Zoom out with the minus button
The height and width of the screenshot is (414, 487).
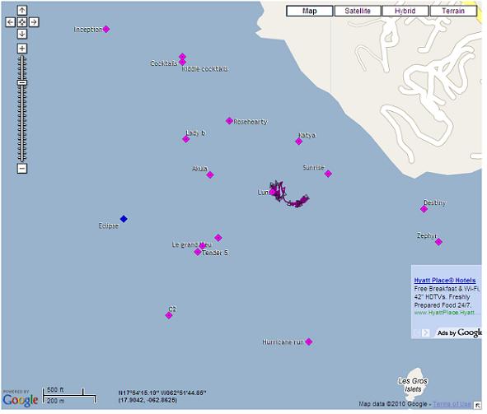pos(22,169)
